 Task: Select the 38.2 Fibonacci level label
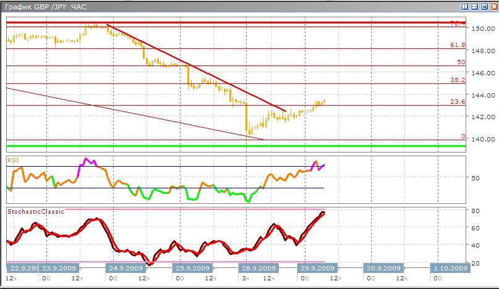point(457,80)
